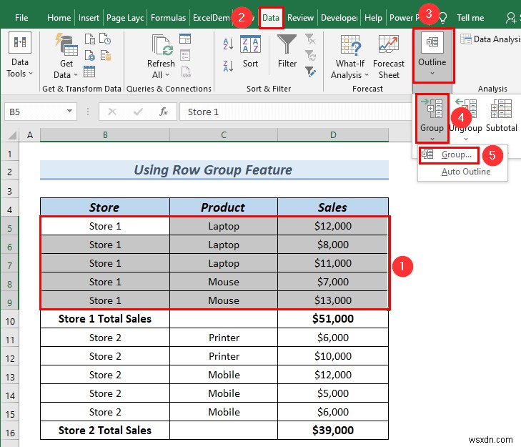The height and width of the screenshot is (447, 521).
Task: Click the Select All corner triangle
Action: (x=12, y=135)
